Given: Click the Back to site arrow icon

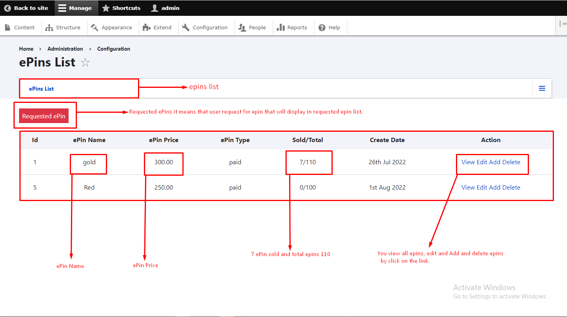Looking at the screenshot, I should pos(8,8).
